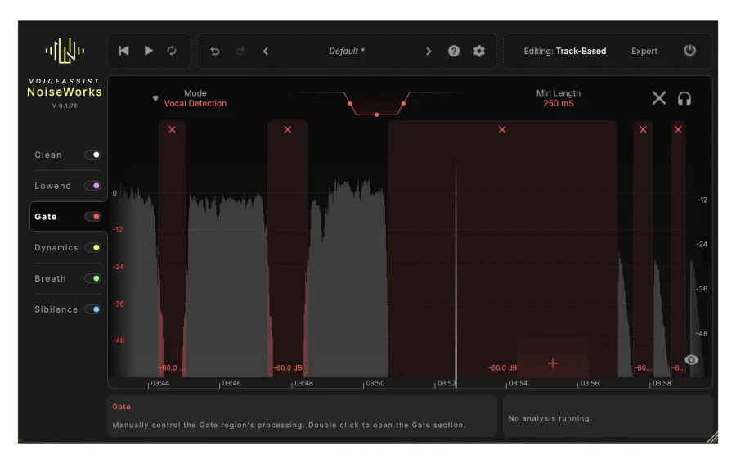Screen dimensions: 736x464
Task: Toggle the Sibilance module switch
Action: pos(92,309)
